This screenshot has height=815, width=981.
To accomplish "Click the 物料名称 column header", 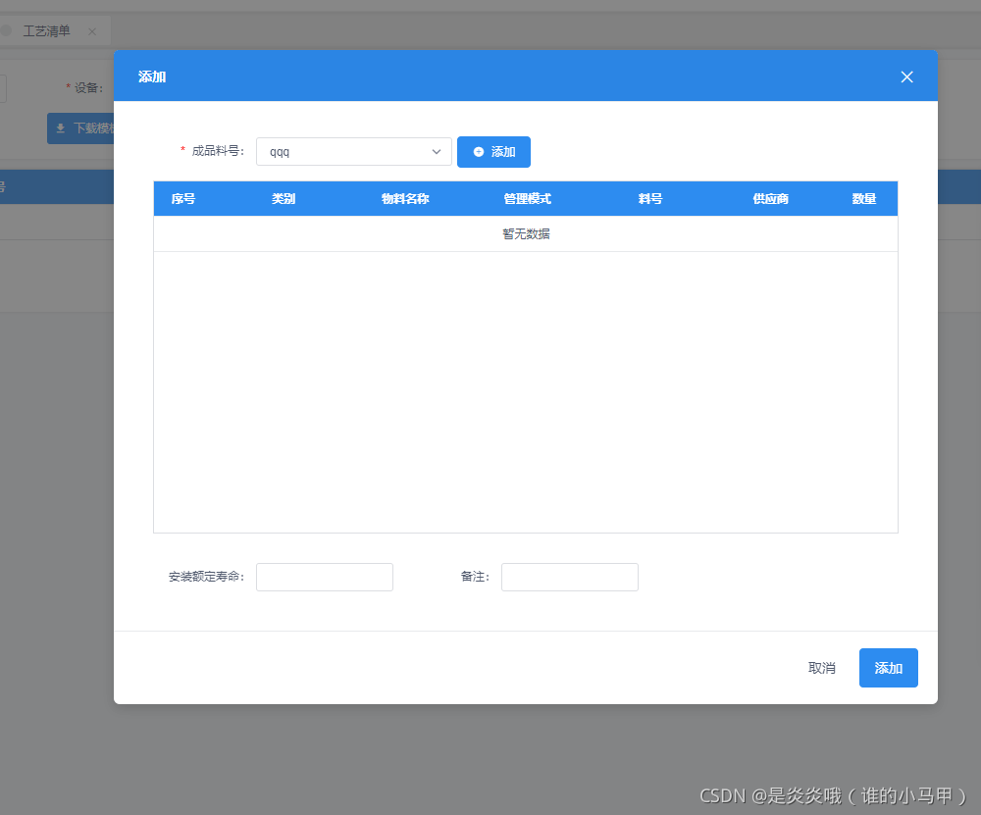I will point(405,198).
